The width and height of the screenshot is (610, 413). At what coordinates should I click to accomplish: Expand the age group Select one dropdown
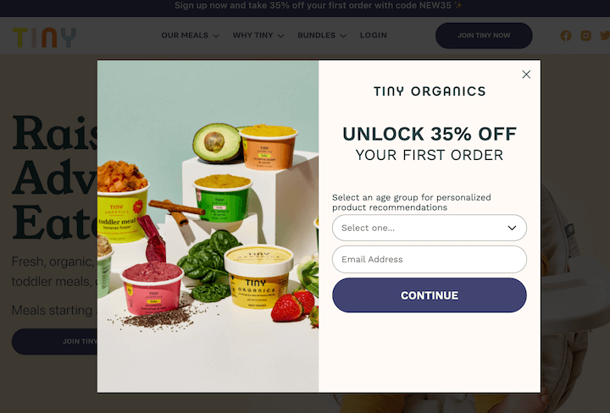[x=429, y=228]
